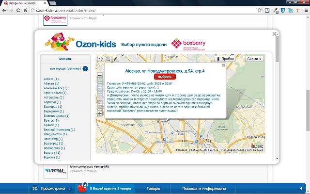Choose city Архангельск (1)
Viewport: 310px width, 194px height.
click(x=55, y=93)
